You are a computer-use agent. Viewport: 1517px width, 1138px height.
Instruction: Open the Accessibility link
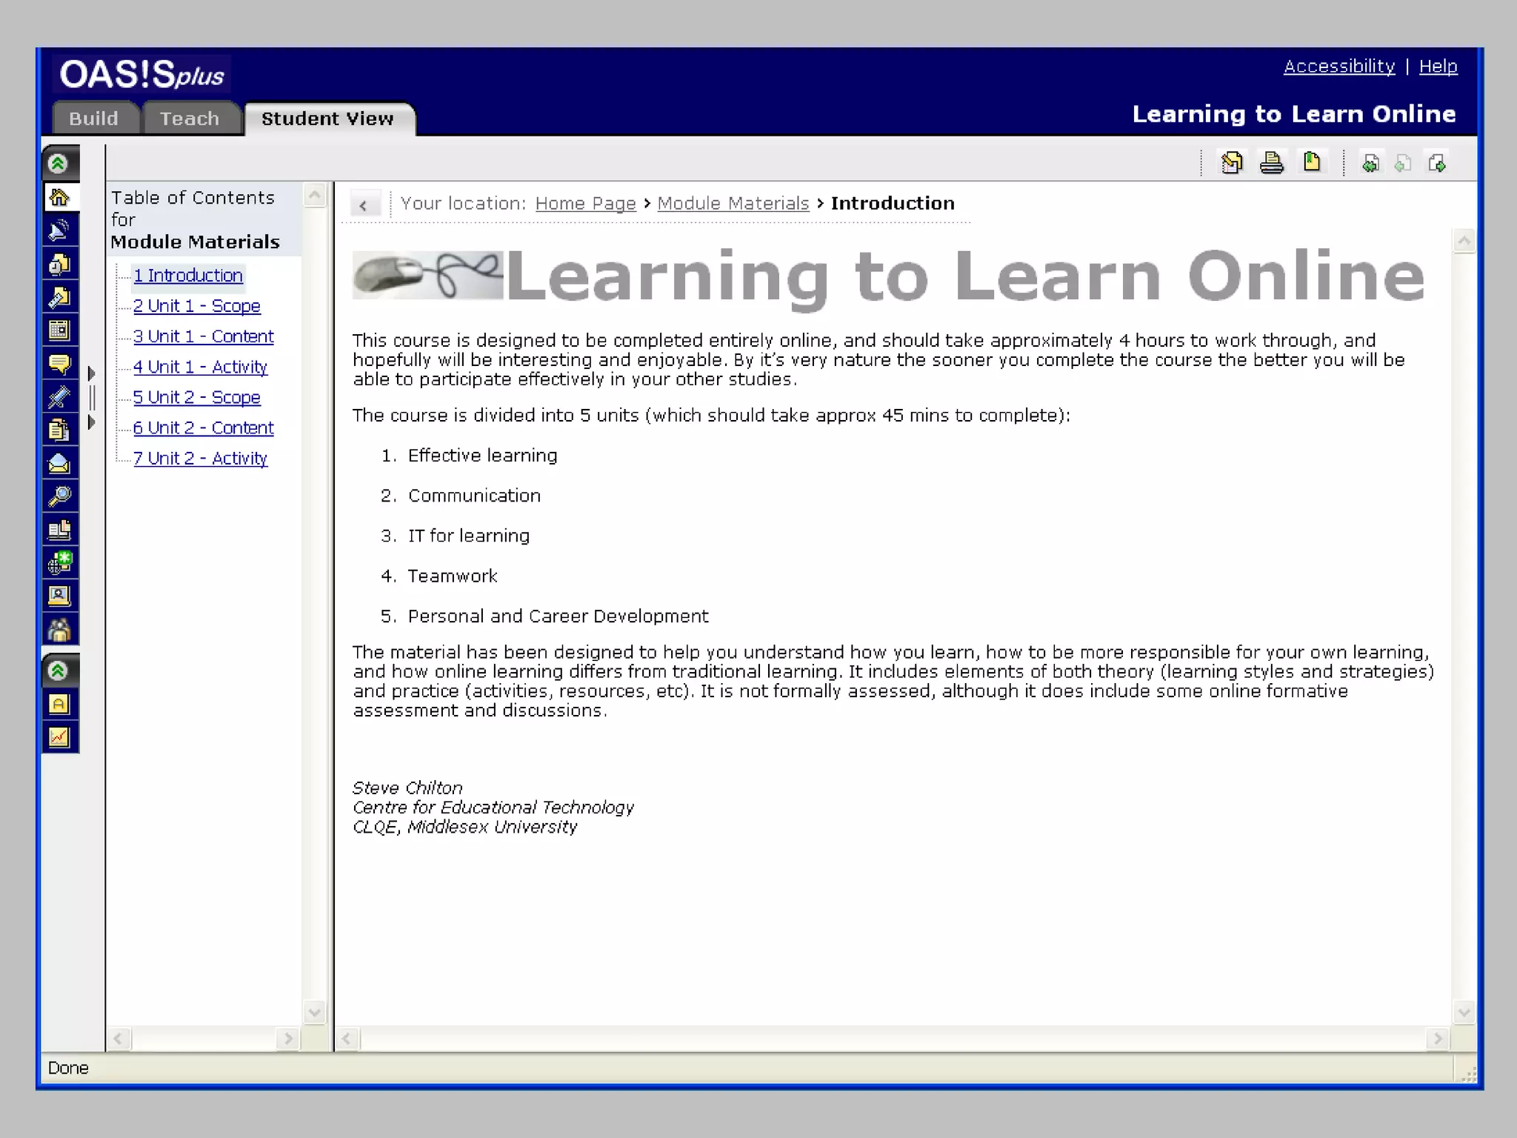pos(1338,67)
